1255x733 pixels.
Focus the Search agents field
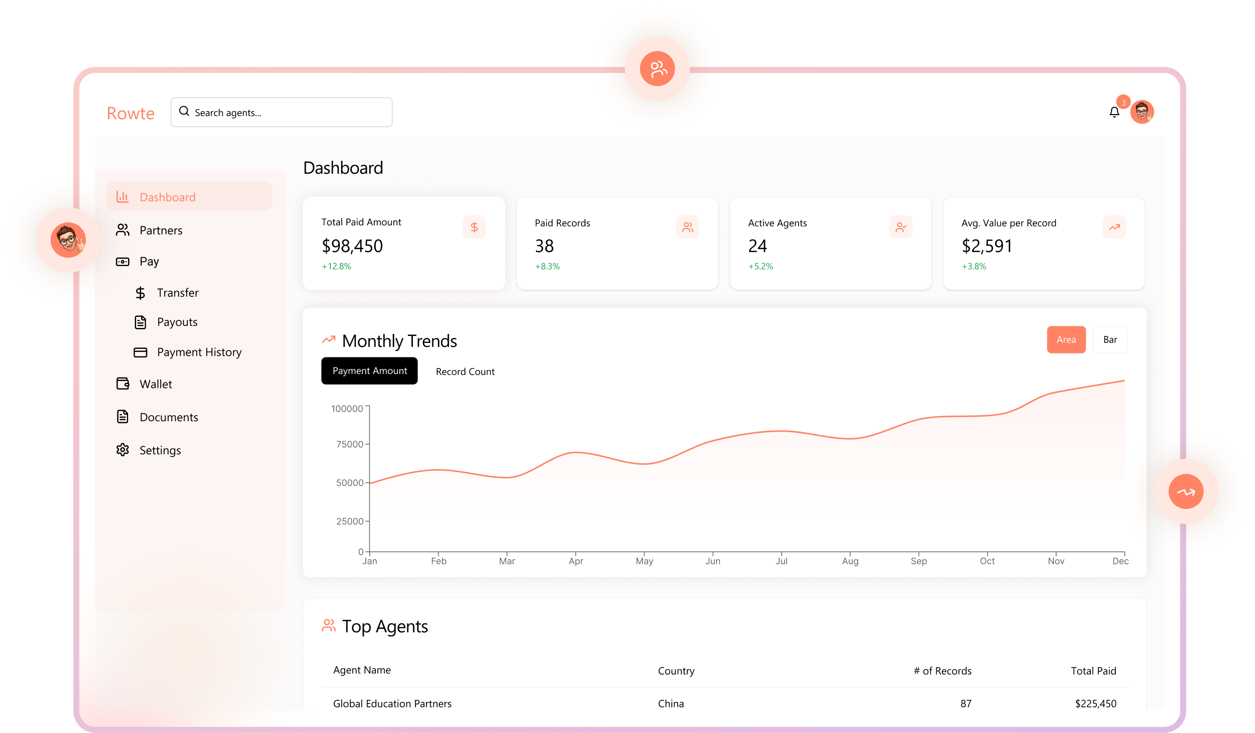[281, 112]
